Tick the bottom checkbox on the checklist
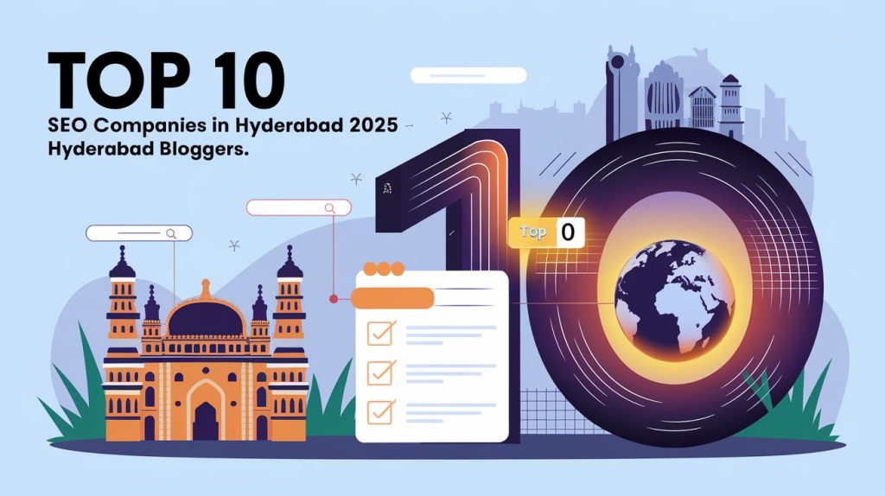This screenshot has height=496, width=885. pos(380,412)
